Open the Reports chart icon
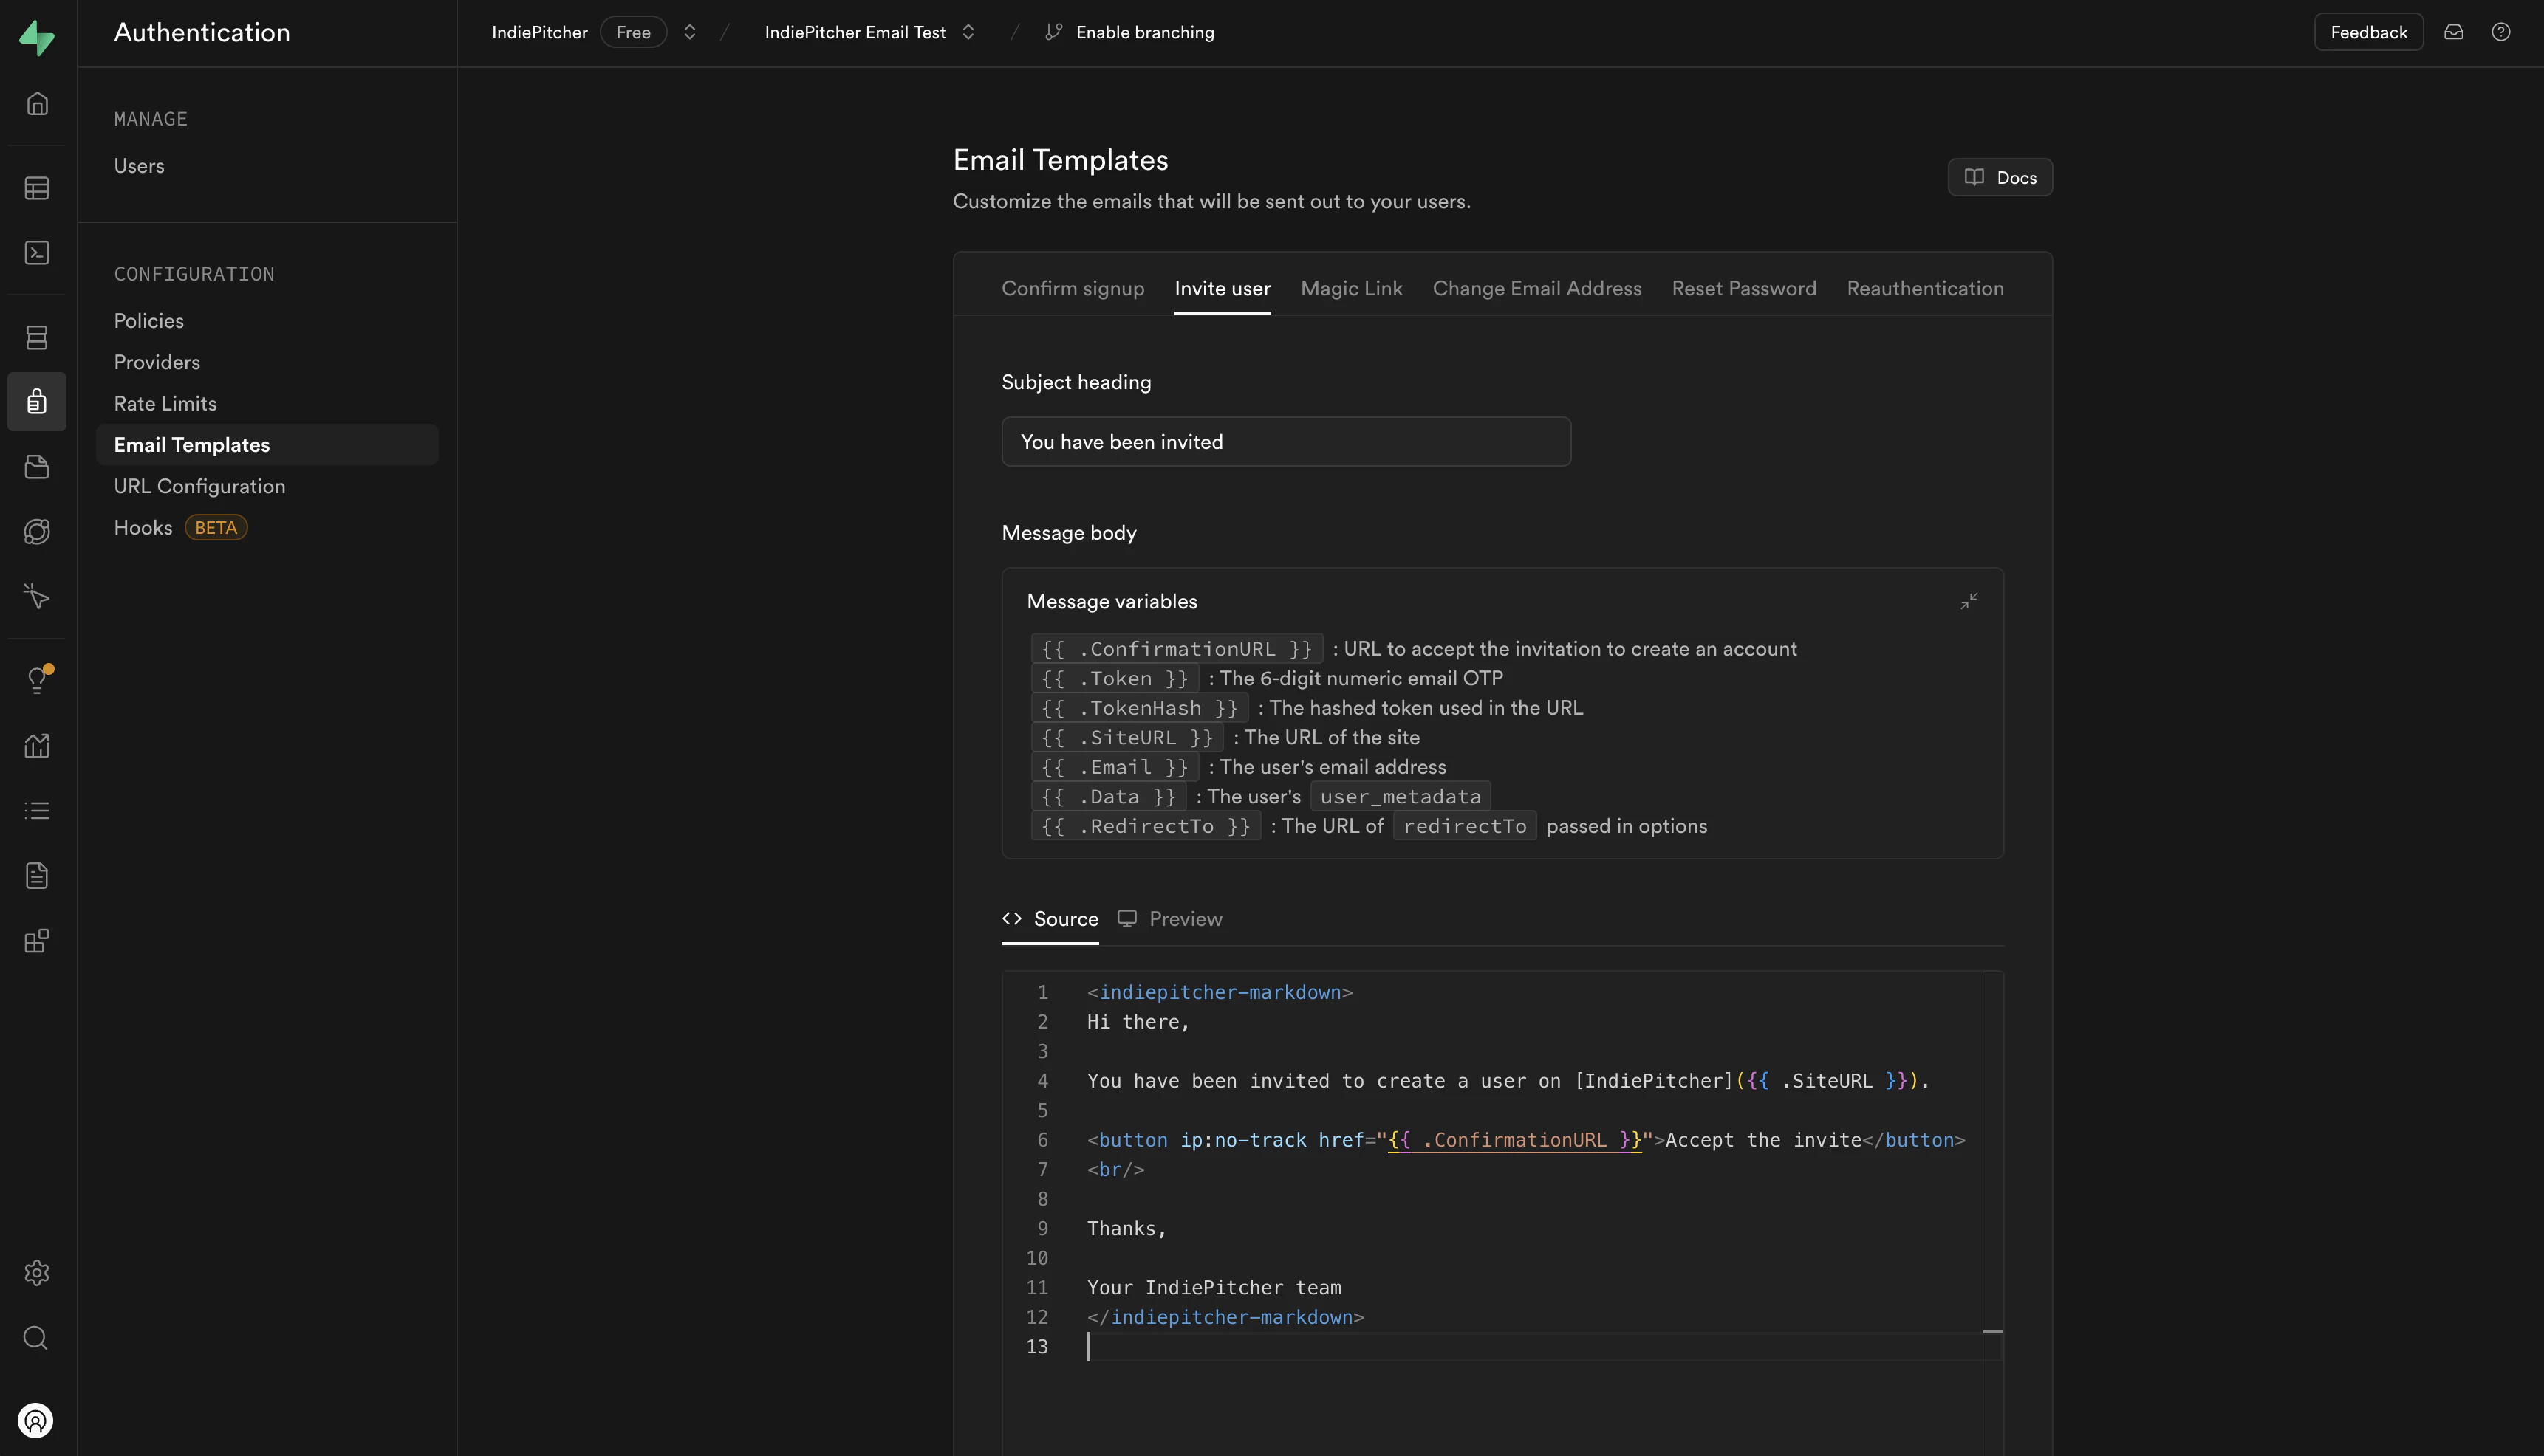2544x1456 pixels. [x=37, y=745]
